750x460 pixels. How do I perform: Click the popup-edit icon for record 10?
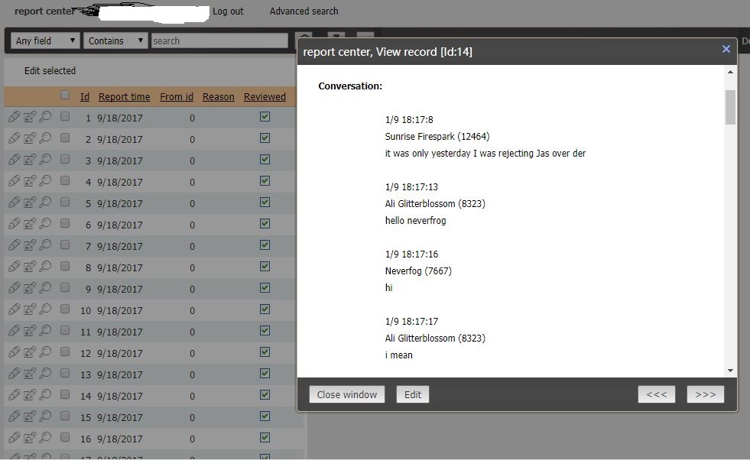point(31,309)
